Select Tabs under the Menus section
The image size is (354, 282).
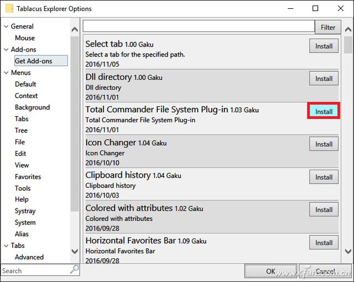(22, 119)
